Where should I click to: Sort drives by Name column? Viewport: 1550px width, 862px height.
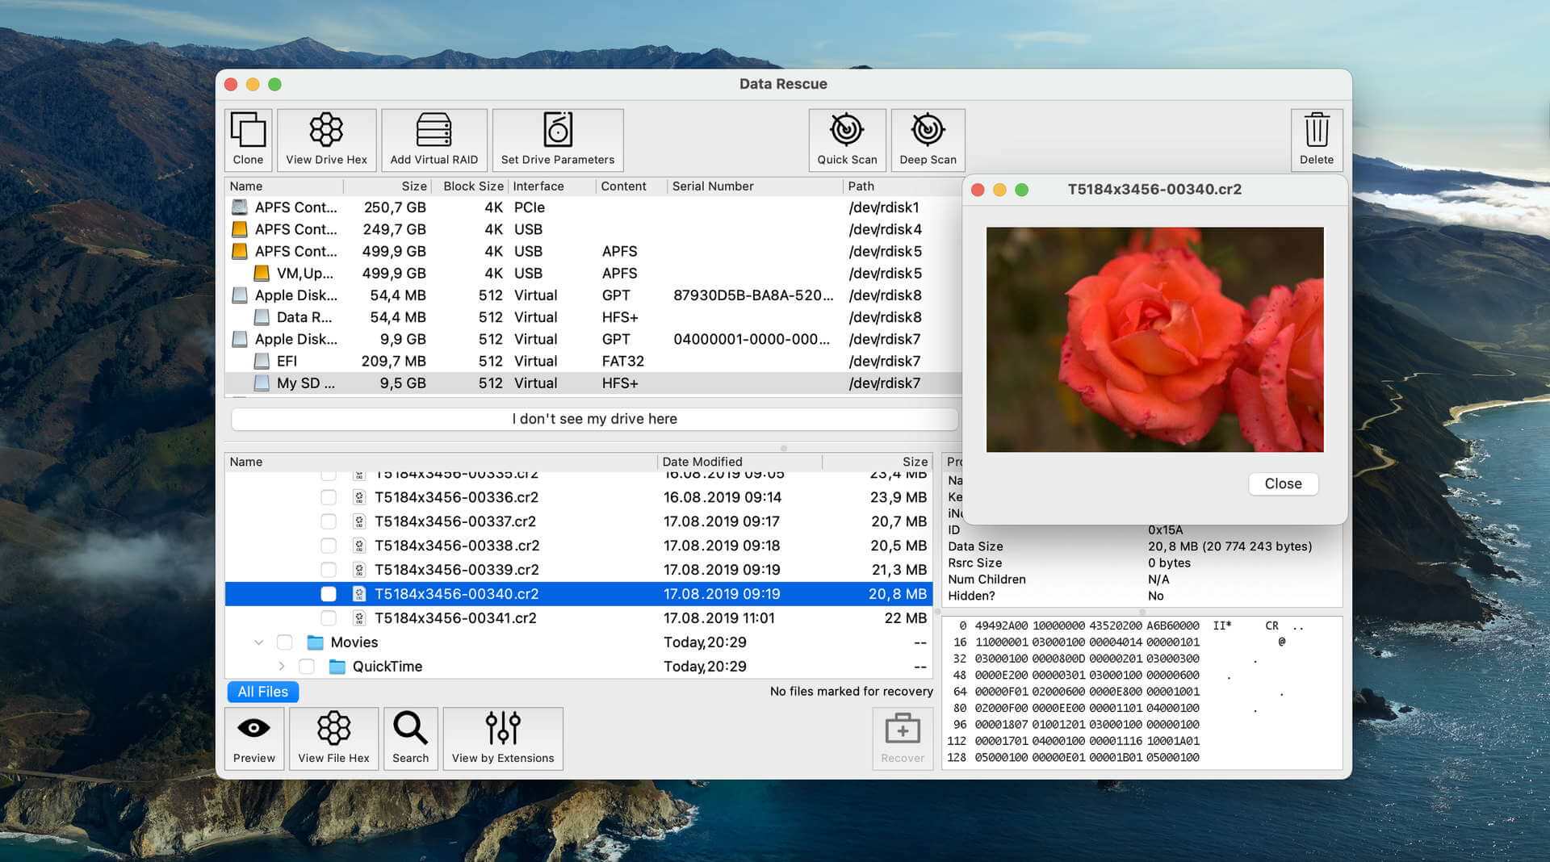point(284,186)
